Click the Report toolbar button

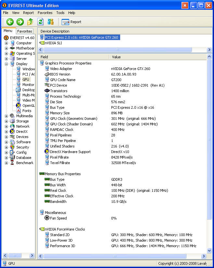point(71,22)
